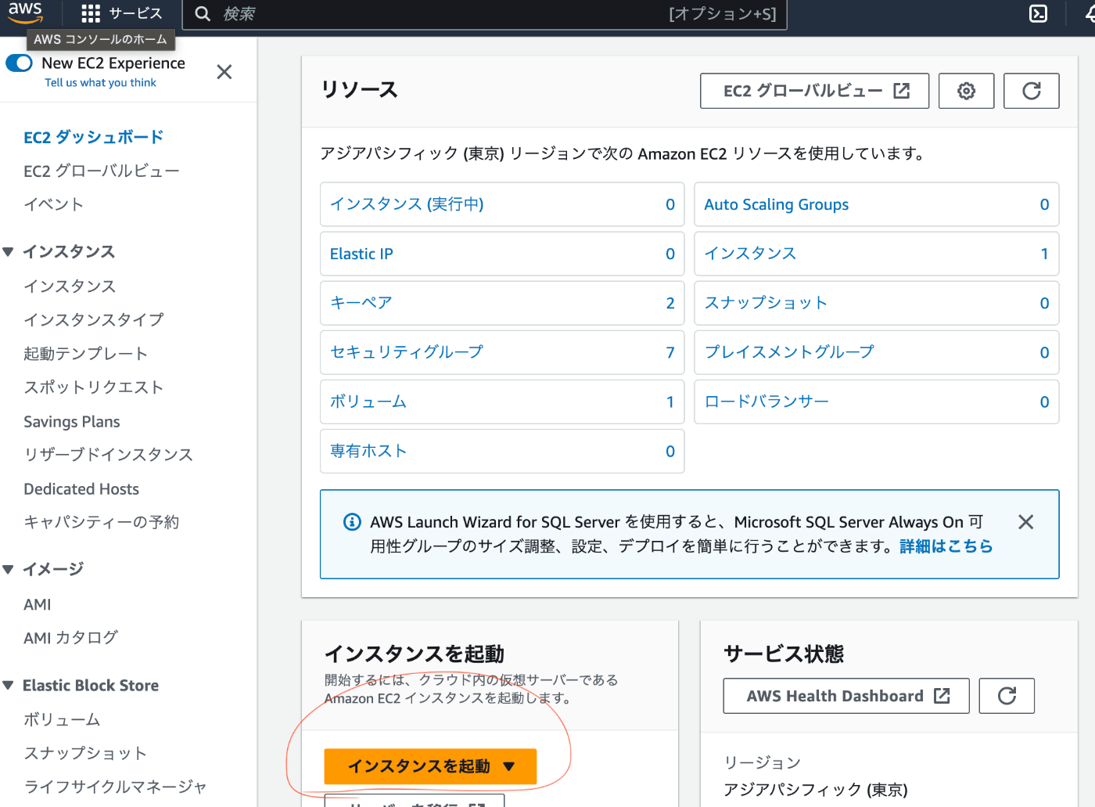Click the search magnifier icon
The height and width of the screenshot is (807, 1095).
203,14
